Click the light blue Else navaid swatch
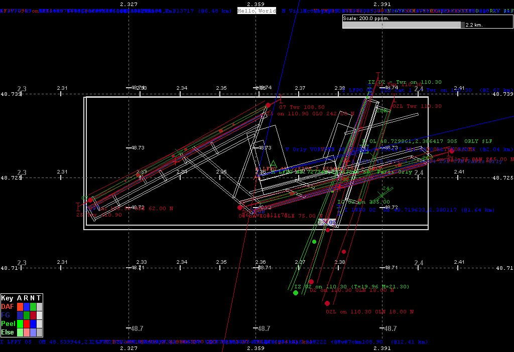This screenshot has width=514, height=352. (x=33, y=332)
